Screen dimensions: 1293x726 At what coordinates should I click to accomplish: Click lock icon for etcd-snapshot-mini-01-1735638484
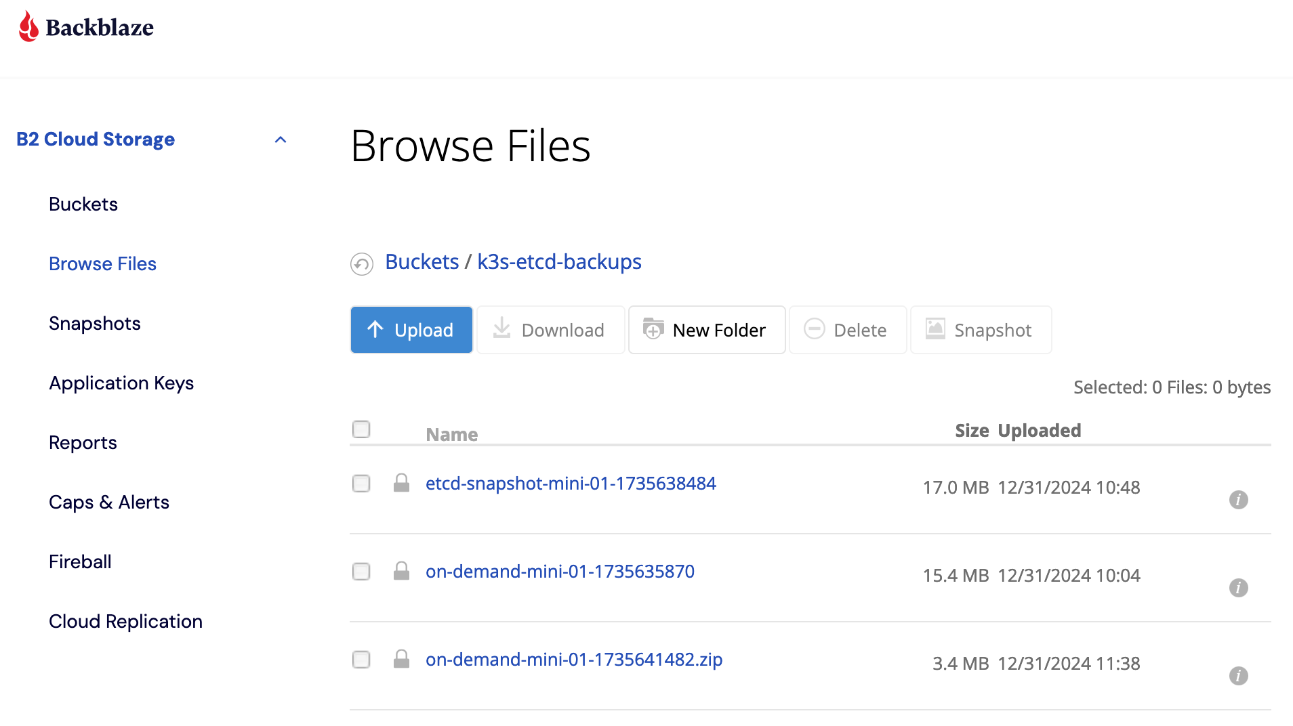click(x=401, y=483)
